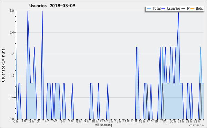This screenshot has height=128, width=207.
Task: Click the '2 h' x-axis label
Action: click(x=31, y=121)
